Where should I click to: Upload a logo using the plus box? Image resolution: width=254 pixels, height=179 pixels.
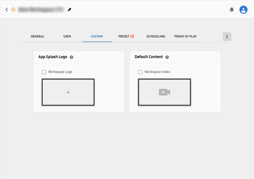pyautogui.click(x=68, y=92)
